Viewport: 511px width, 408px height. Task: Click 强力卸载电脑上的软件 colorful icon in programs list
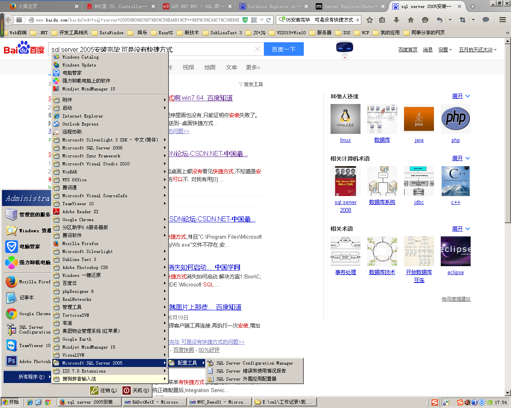click(x=56, y=81)
